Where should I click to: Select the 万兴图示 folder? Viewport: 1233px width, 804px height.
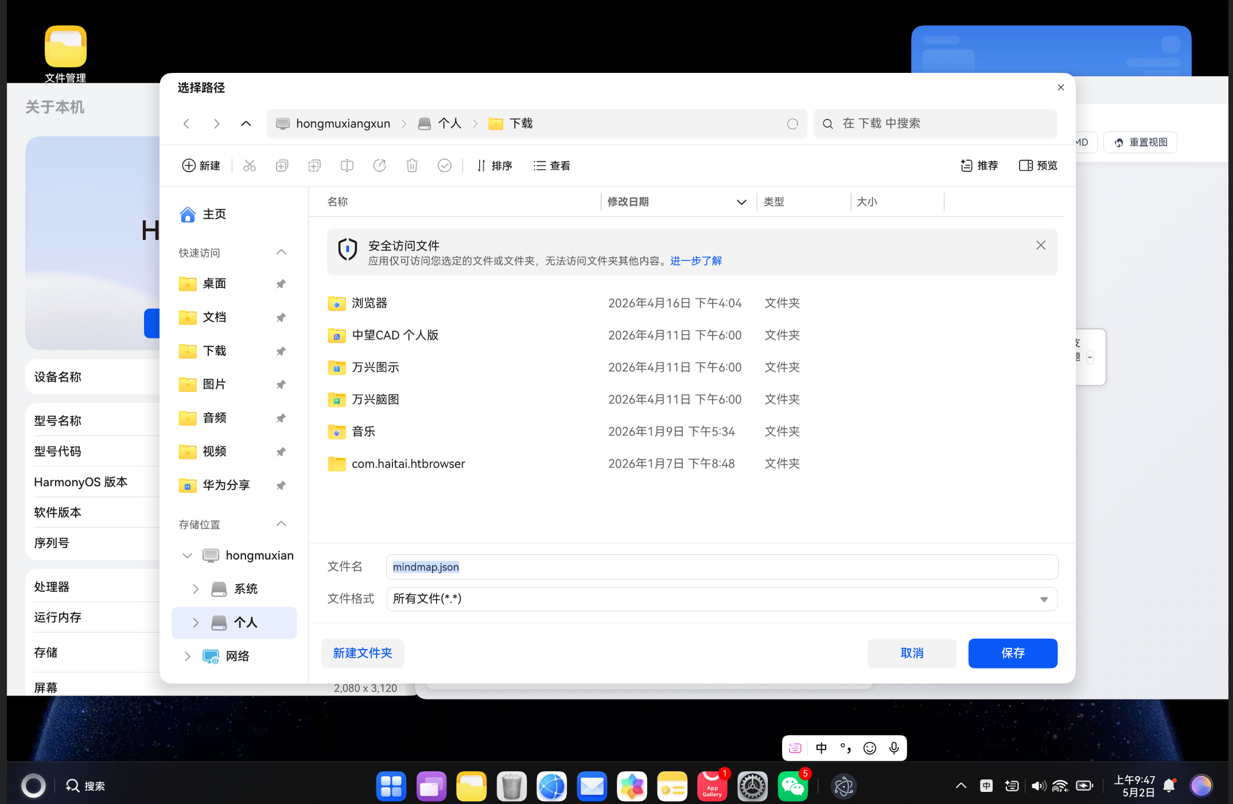(x=363, y=367)
